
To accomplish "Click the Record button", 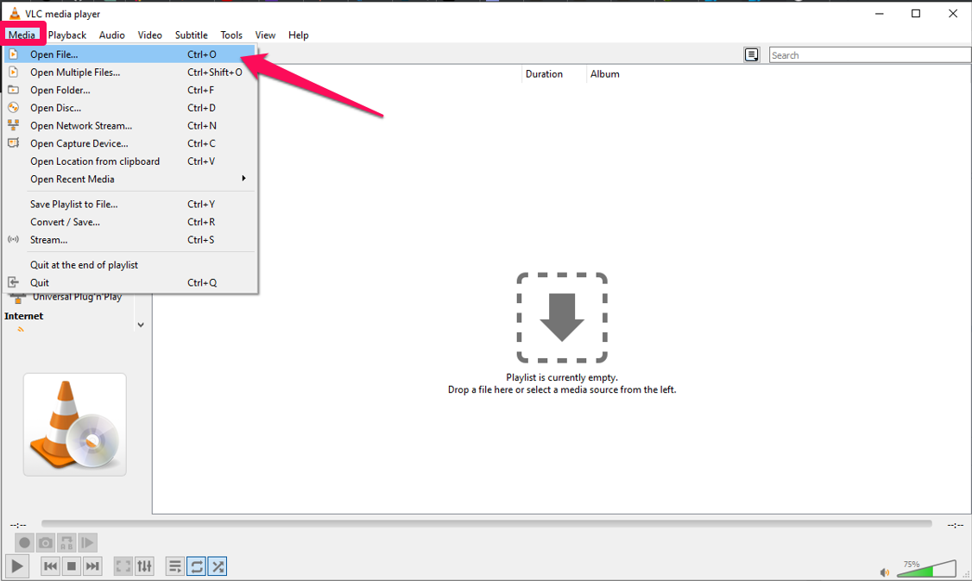I will pyautogui.click(x=24, y=543).
